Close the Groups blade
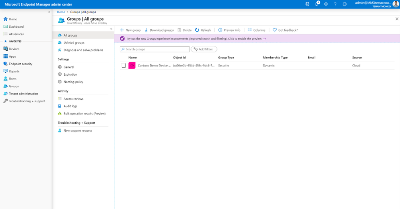This screenshot has width=400, height=209. click(397, 19)
